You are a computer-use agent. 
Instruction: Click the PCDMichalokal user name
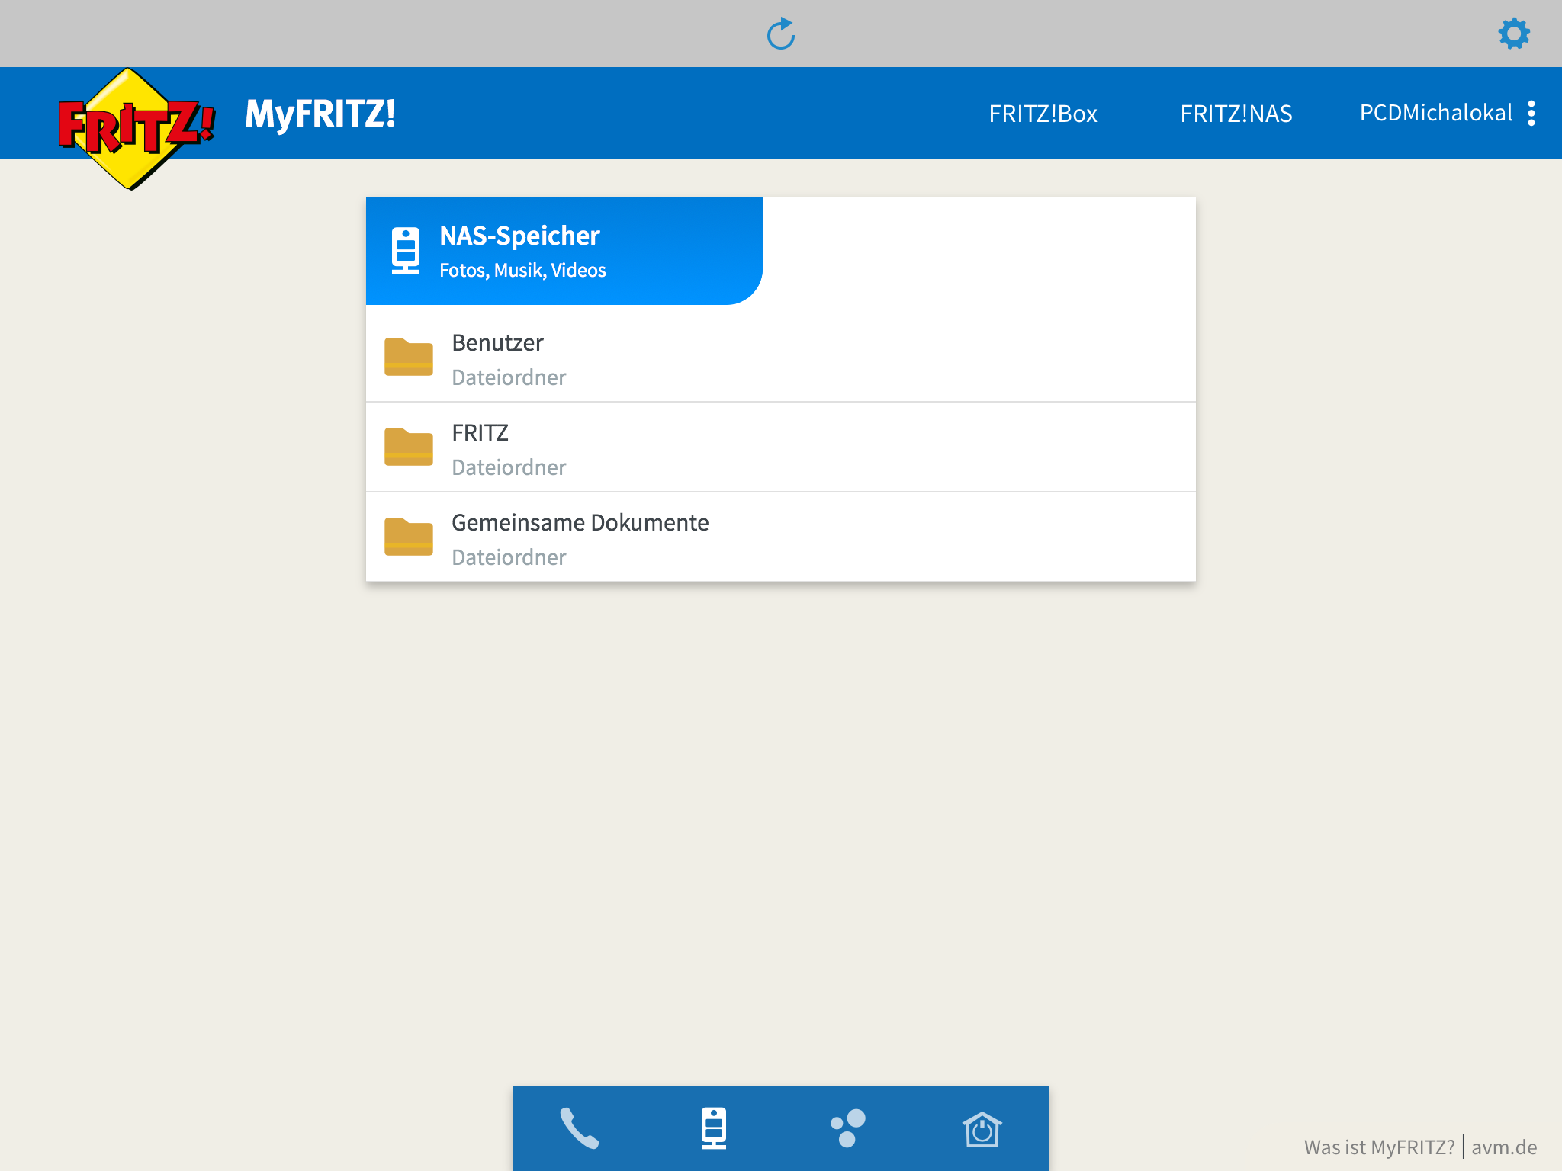[1435, 113]
